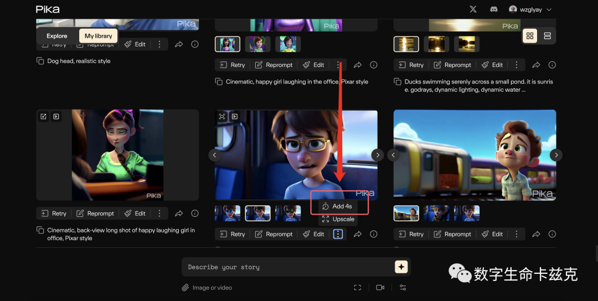Show info for back-view girl video
Image resolution: width=598 pixels, height=301 pixels.
195,214
